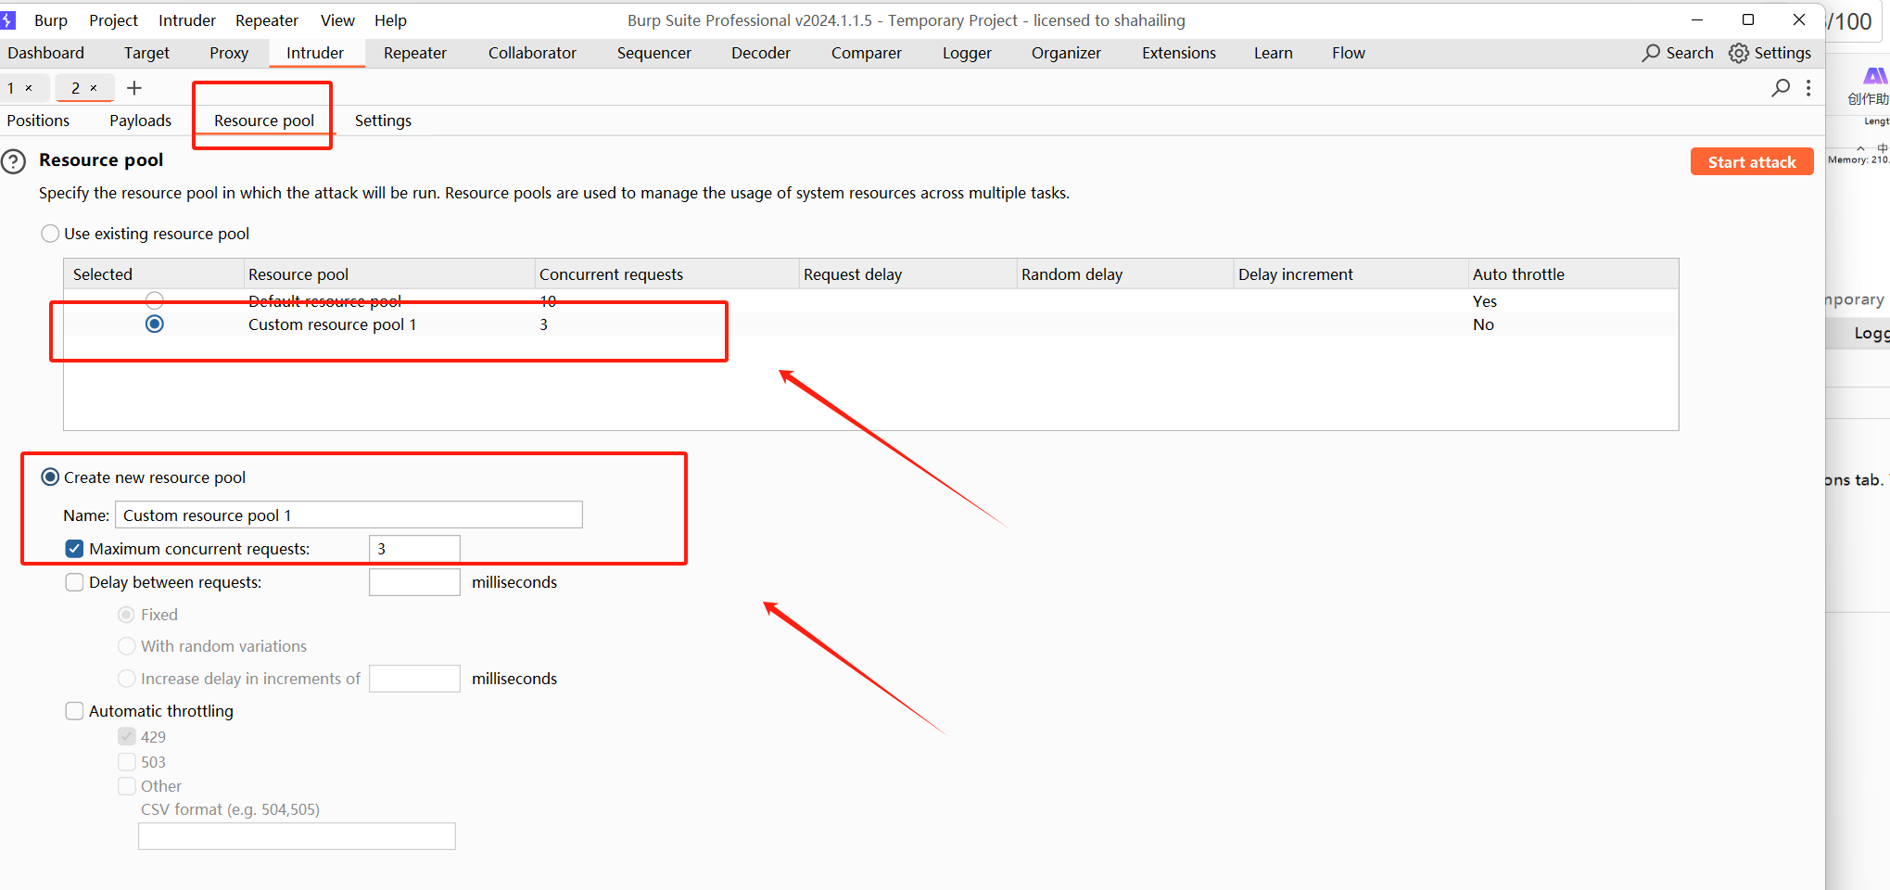Switch to the Learn tab

point(1274,53)
